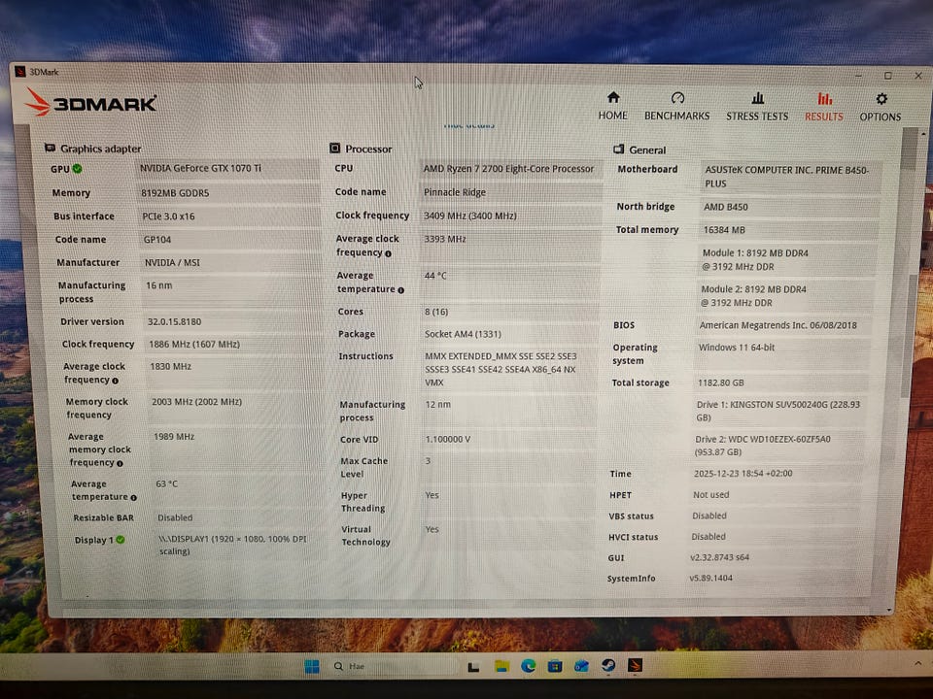Select the 'AMD Ryzen 7 2700 Eight-Core Processor' value
The image size is (933, 699).
pos(508,169)
